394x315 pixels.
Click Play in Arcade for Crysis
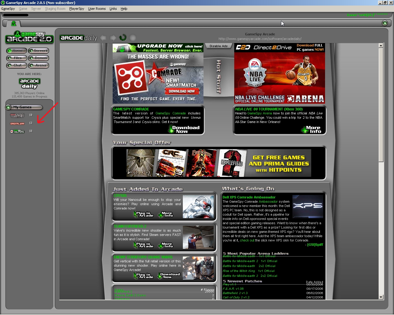click(x=143, y=214)
